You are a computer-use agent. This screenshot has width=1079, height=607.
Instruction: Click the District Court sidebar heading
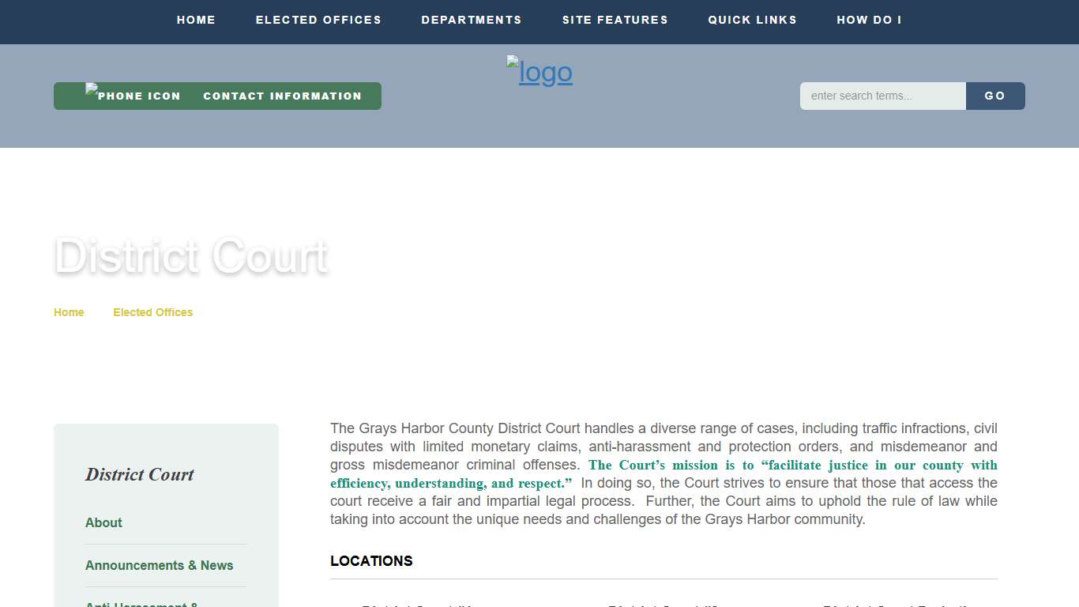click(x=140, y=474)
